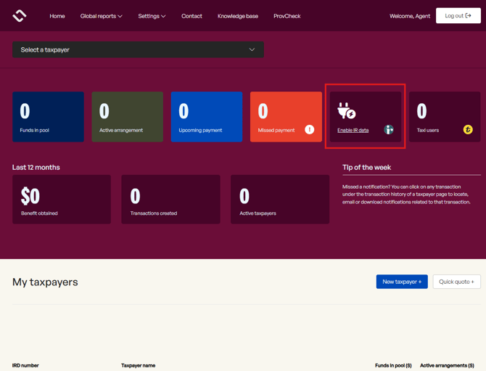
Task: Open the Select a taxpayer dropdown
Action: coord(138,49)
